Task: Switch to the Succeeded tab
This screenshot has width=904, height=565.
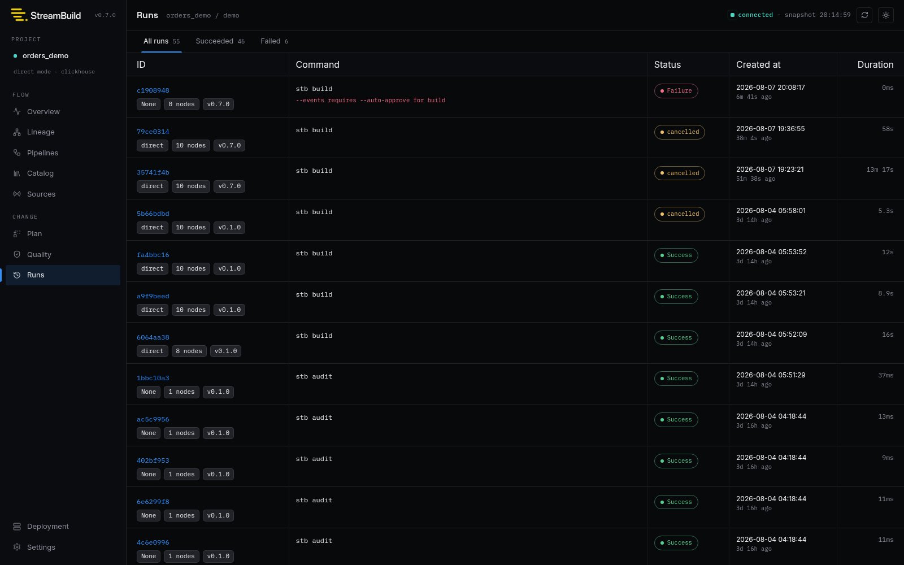Action: 220,41
